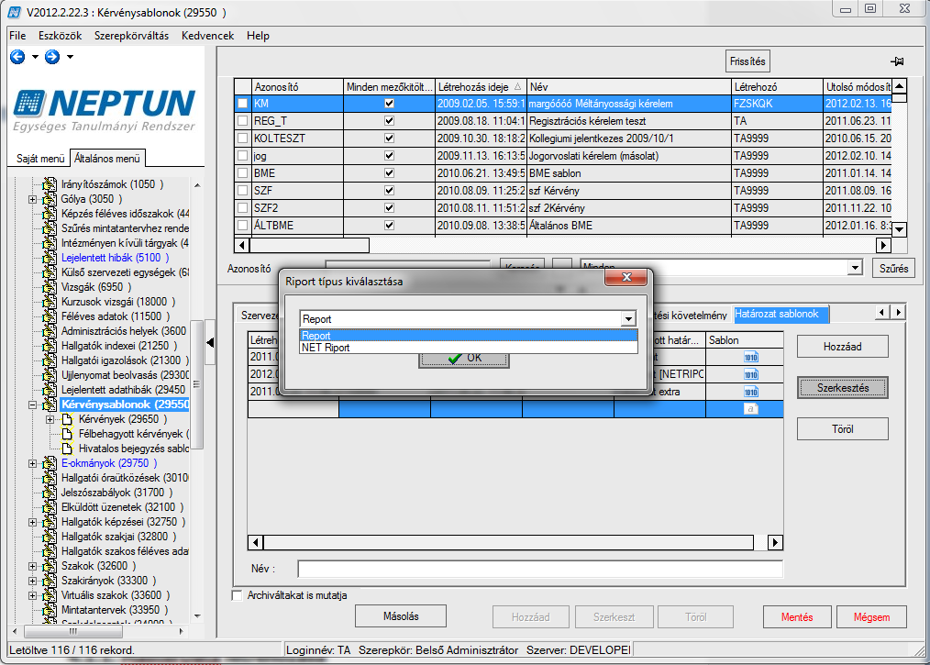This screenshot has width=930, height=665.
Task: Open the Eszközök menu
Action: [60, 36]
